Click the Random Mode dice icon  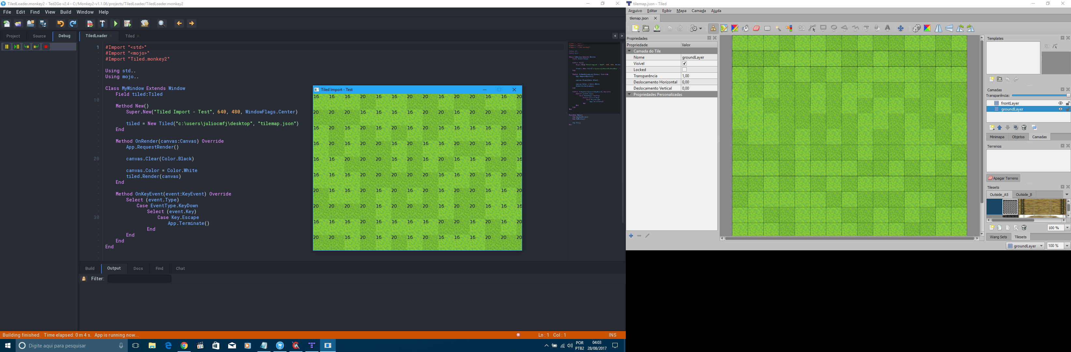tap(916, 28)
